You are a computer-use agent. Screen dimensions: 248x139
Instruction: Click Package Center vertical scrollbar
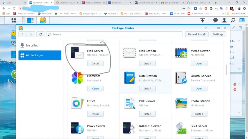[x=226, y=70]
